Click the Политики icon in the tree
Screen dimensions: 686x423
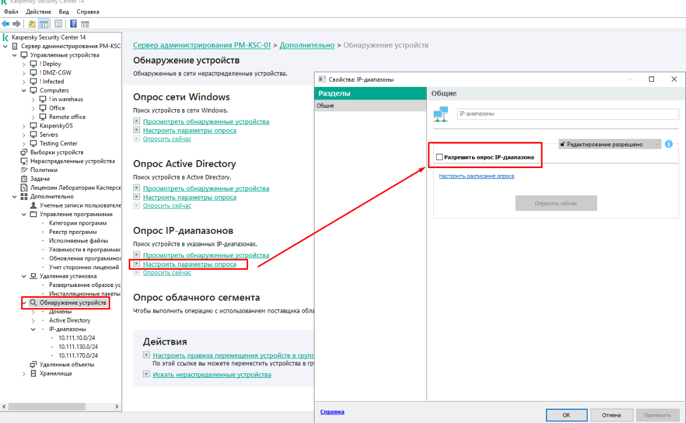click(x=24, y=170)
